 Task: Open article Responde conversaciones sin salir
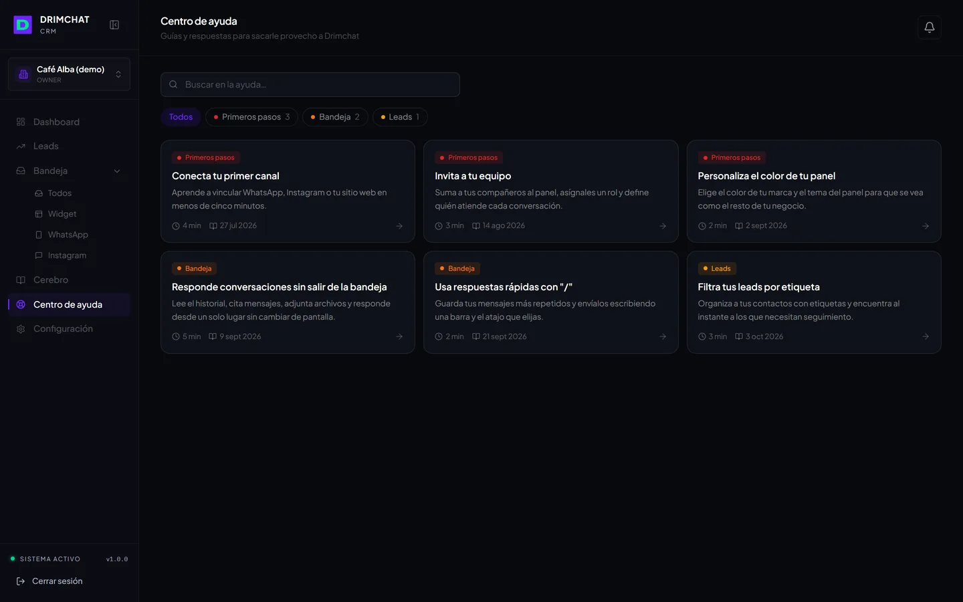[x=288, y=302]
